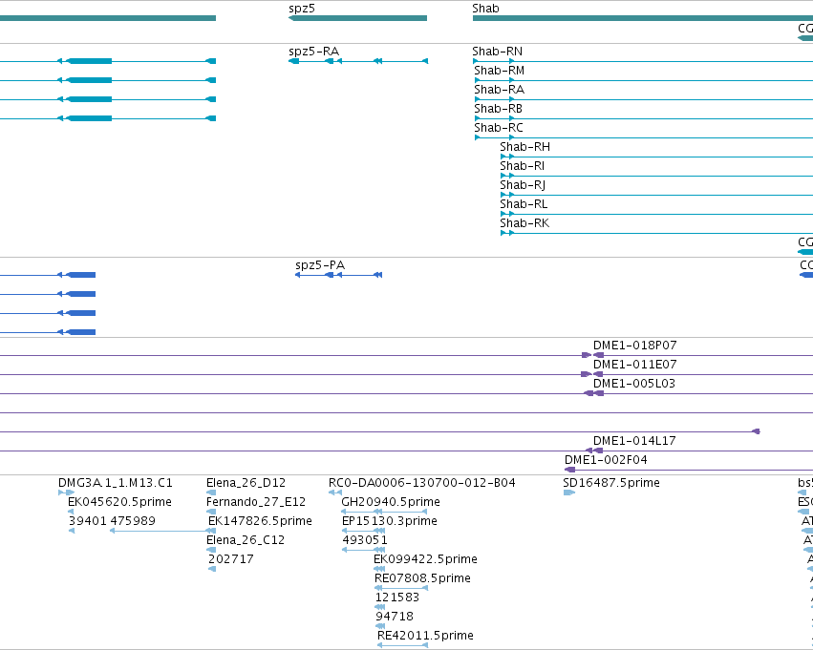Viewport: 813px width, 650px height.
Task: Click the SD16487.5prime EST arrow glyph
Action: coord(569,493)
